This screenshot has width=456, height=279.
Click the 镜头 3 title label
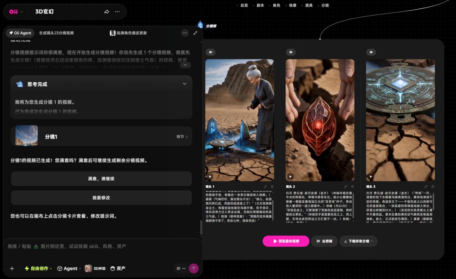click(x=371, y=187)
